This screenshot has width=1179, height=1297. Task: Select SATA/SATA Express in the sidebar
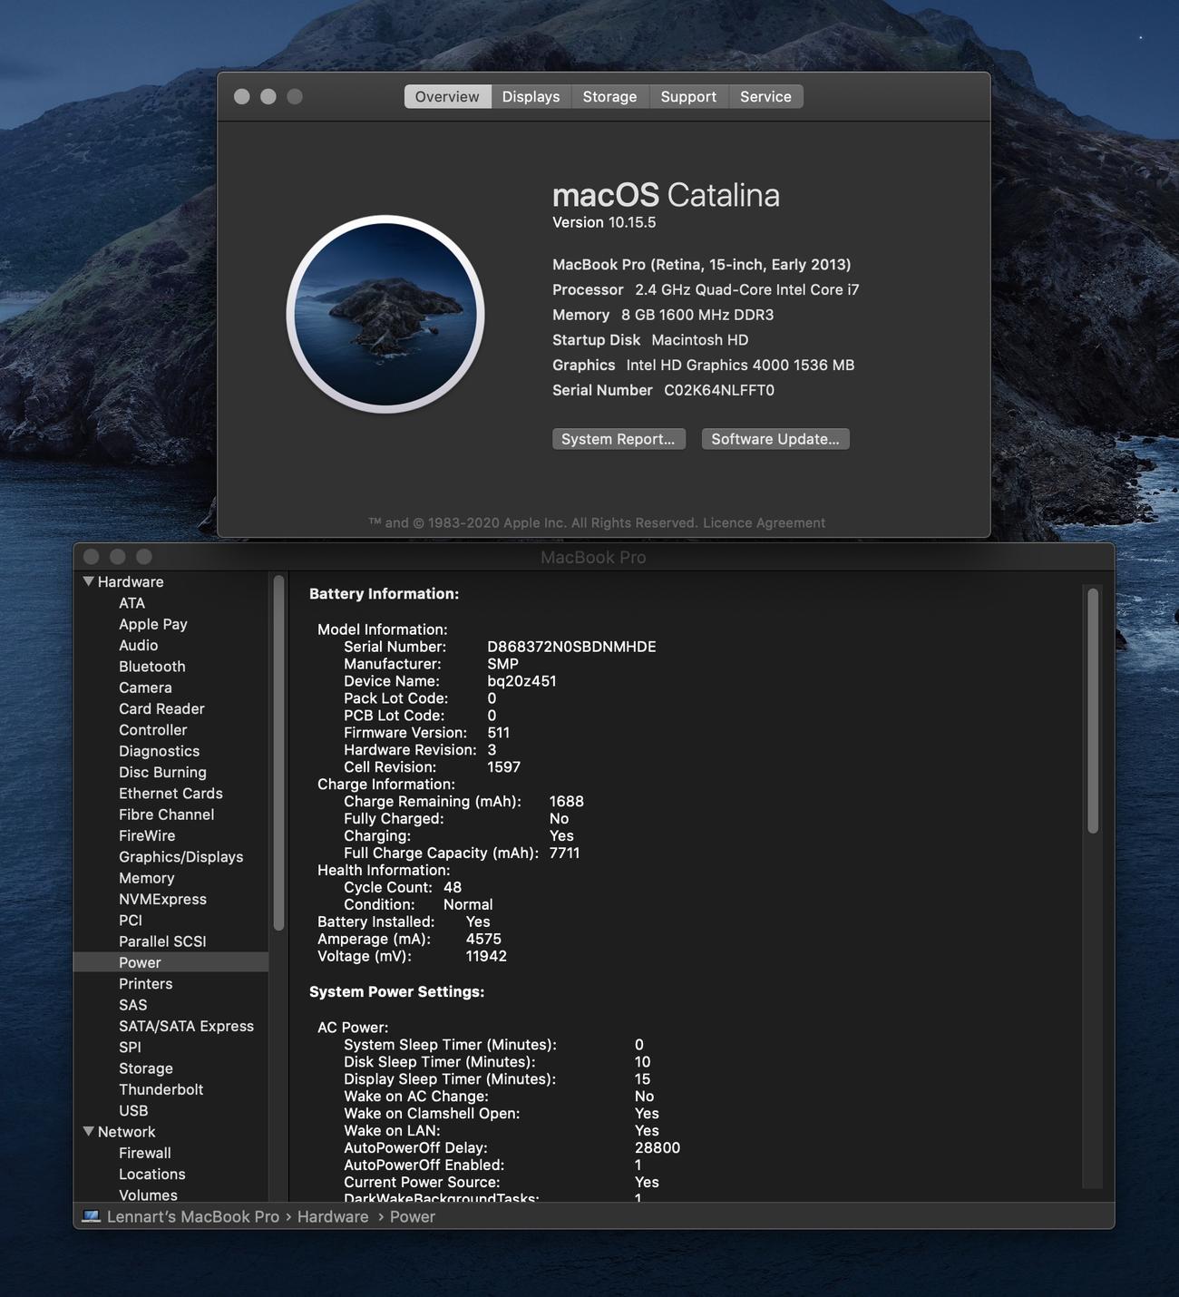(x=186, y=1026)
